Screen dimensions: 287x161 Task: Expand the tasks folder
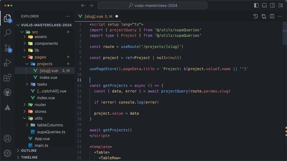pyautogui.click(x=27, y=85)
